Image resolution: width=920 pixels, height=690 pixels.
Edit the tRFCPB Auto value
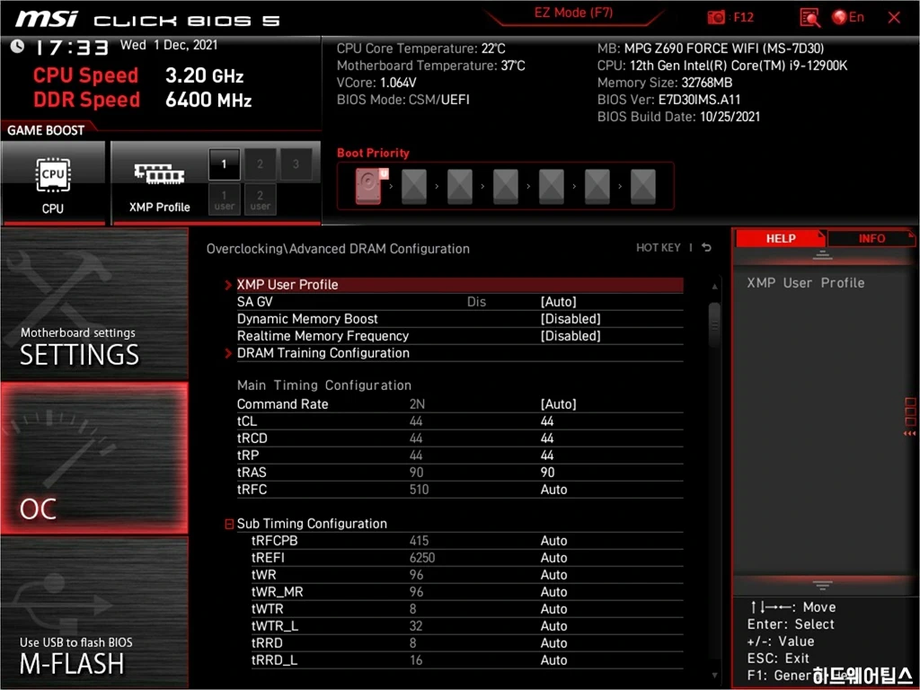[553, 540]
